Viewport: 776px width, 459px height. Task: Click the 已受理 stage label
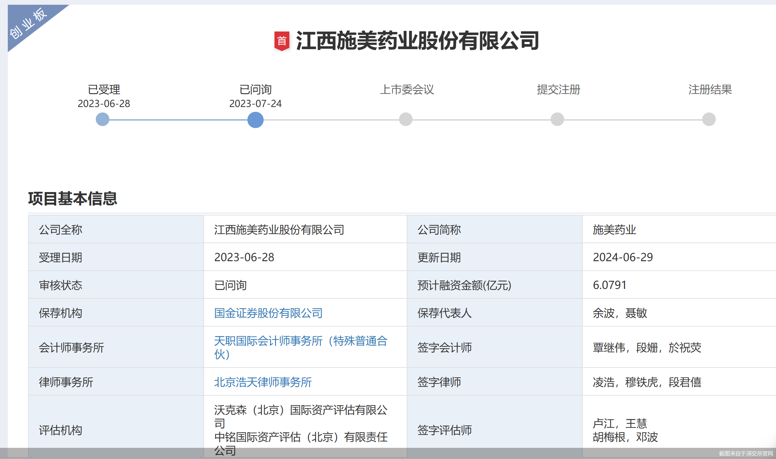tap(104, 89)
